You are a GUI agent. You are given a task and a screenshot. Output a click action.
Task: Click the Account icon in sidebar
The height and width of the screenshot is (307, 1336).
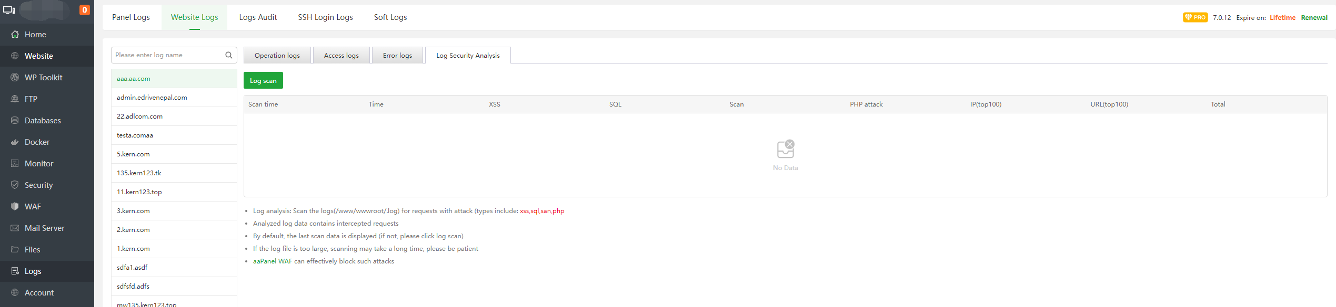[x=15, y=293]
